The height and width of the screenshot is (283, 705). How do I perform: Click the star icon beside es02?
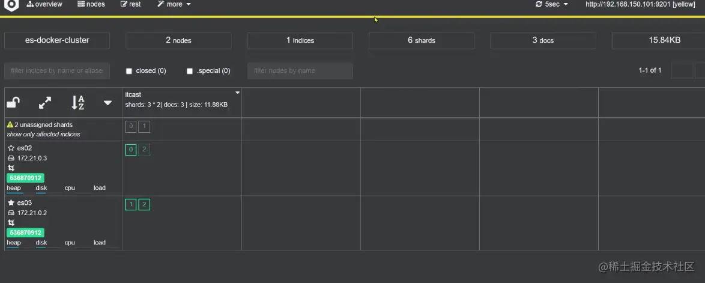11,148
